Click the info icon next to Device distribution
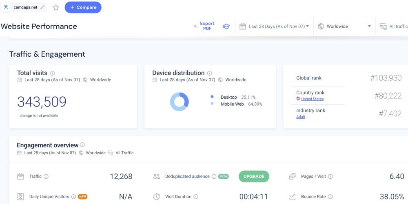The height and width of the screenshot is (204, 408). 209,73
